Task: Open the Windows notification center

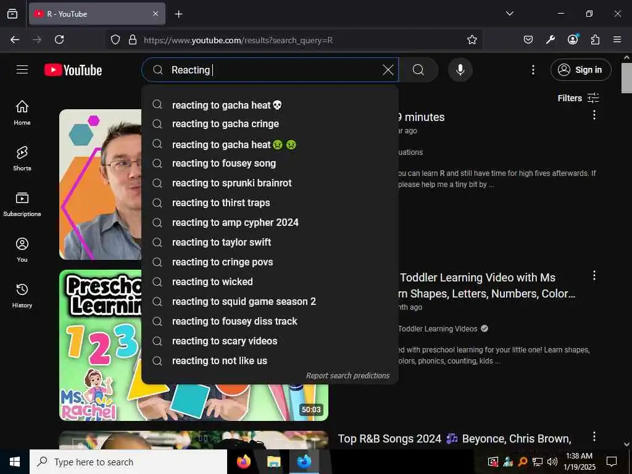Action: click(612, 462)
